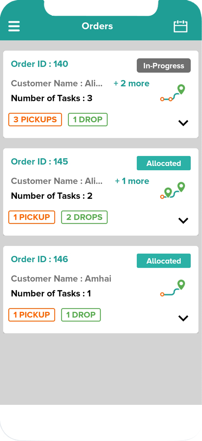Select the 2 DROPS tag
Screen dimensions: 202x441
click(84, 217)
